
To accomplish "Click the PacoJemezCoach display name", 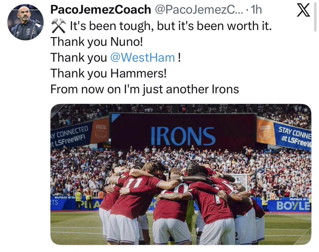I will point(101,9).
